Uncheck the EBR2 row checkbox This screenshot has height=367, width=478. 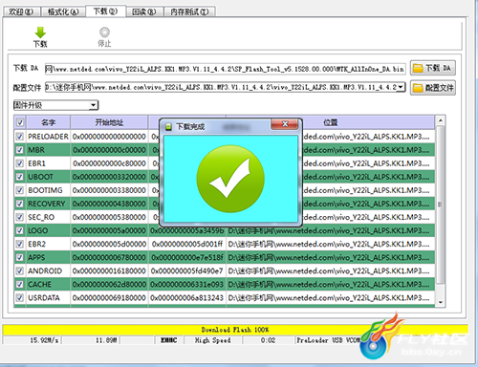coord(20,244)
